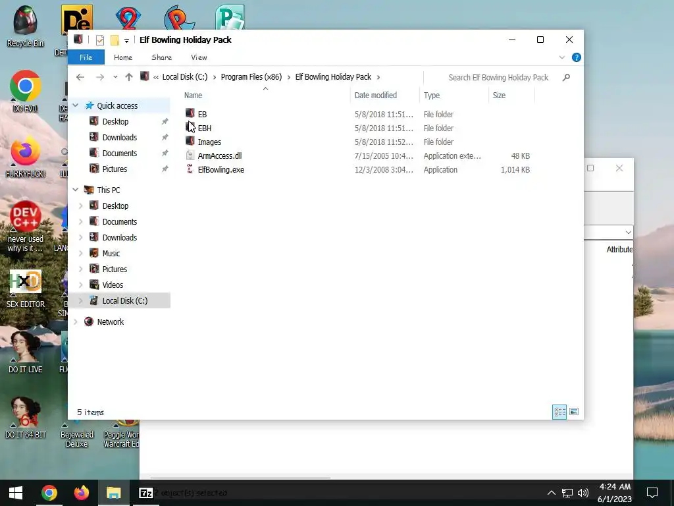Sort by Size column header

pos(499,95)
